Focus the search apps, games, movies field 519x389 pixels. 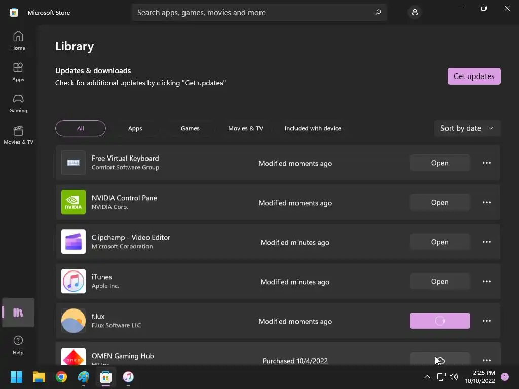coord(259,12)
